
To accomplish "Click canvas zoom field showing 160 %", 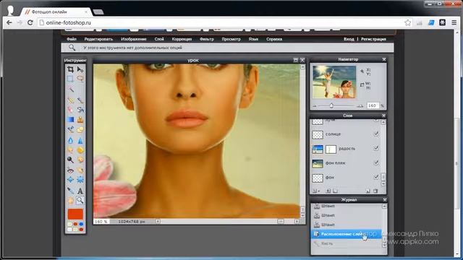I will (x=101, y=222).
